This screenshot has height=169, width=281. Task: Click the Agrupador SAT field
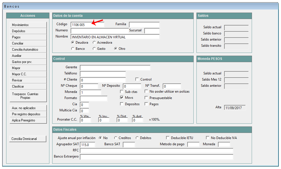pyautogui.click(x=87, y=145)
